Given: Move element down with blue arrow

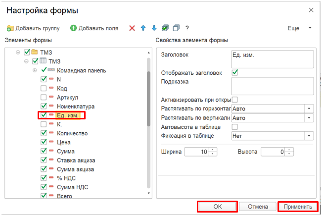Looking at the screenshot, I should 154,28.
